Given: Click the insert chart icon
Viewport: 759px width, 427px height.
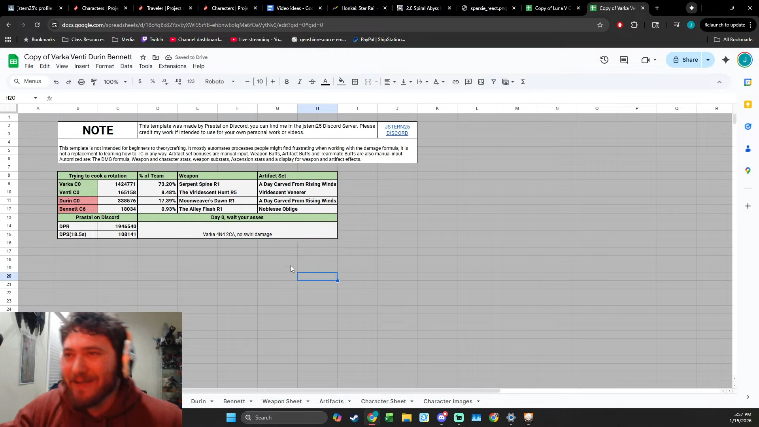Looking at the screenshot, I should (x=481, y=82).
